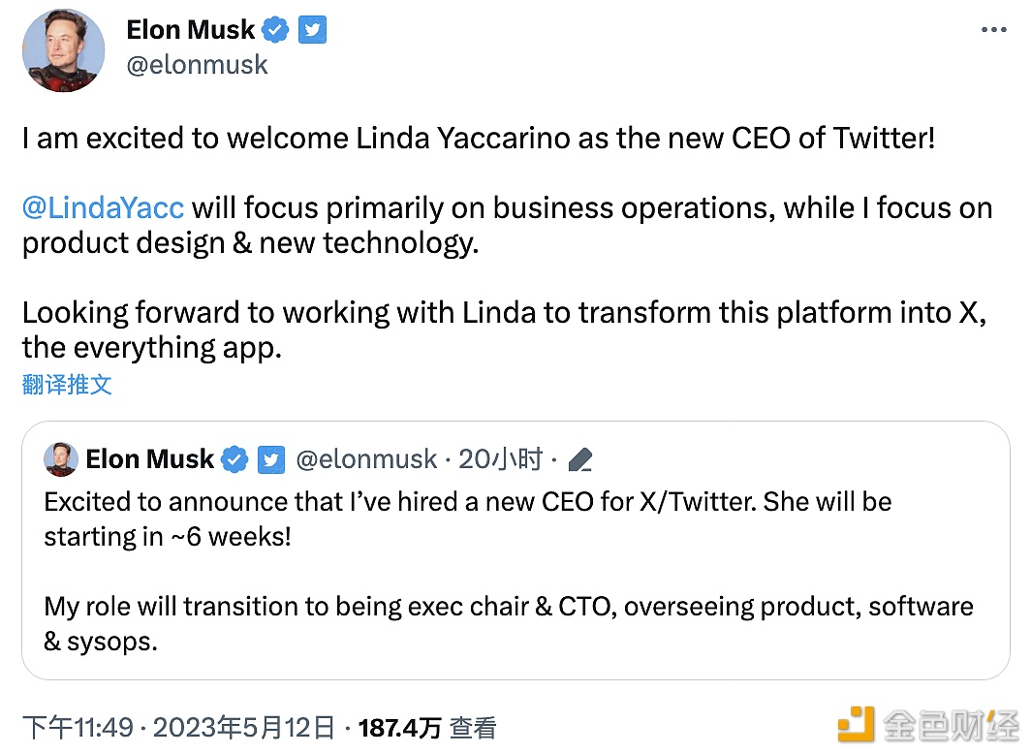Viewport: 1031px width, 754px height.
Task: Click the 金色财经 watermark logo icon
Action: tap(857, 724)
